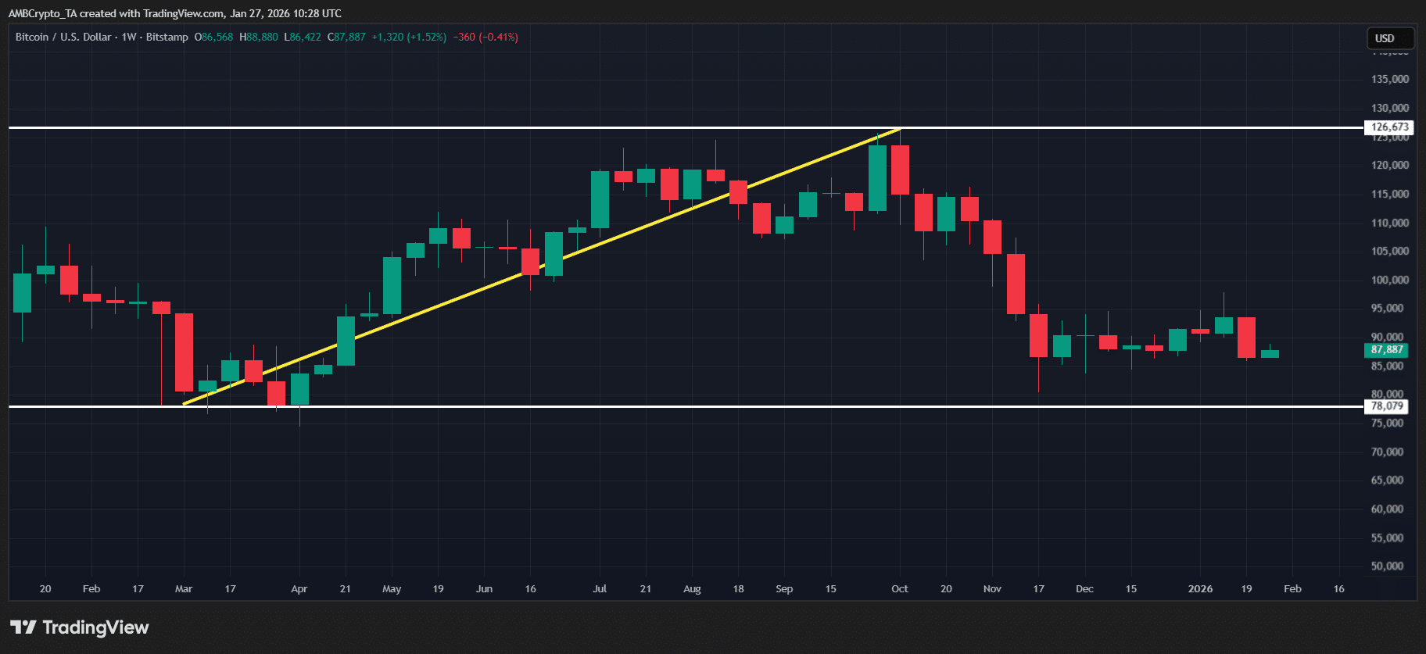
Task: Click the Jul label on time axis
Action: pyautogui.click(x=600, y=588)
